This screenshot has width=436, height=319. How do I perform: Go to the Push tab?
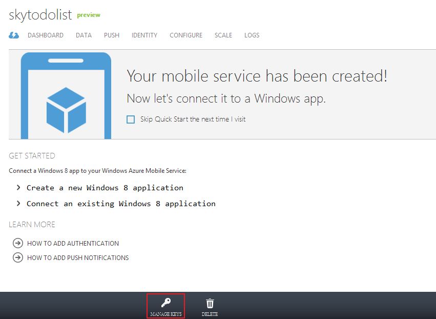coord(112,35)
